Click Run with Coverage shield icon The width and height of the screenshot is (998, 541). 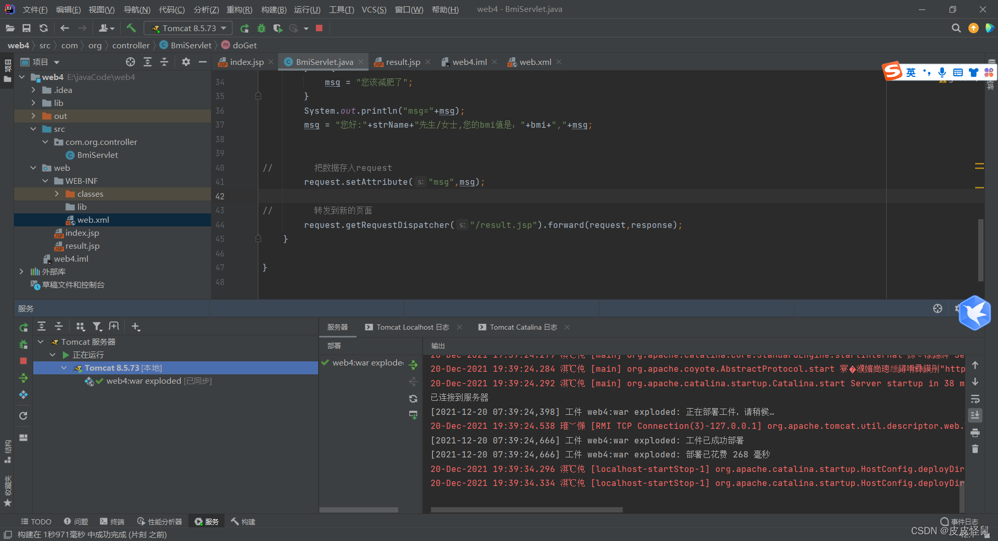point(278,28)
